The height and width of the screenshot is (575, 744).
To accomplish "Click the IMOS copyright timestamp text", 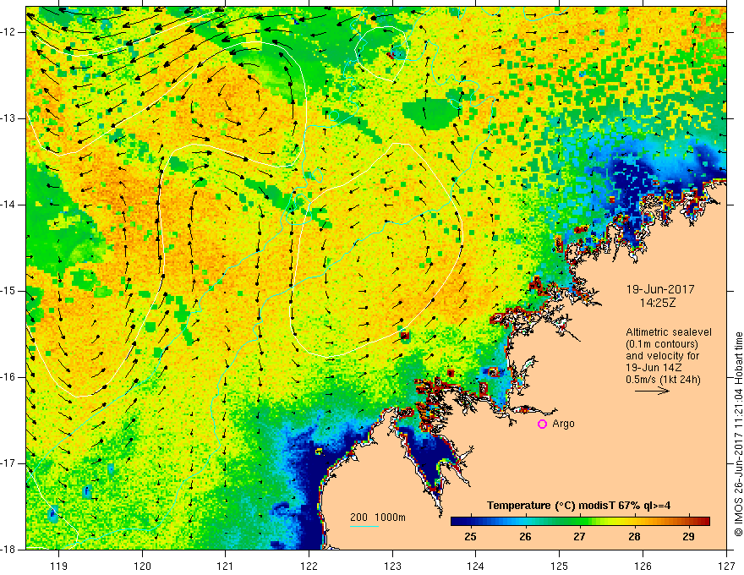I will click(x=738, y=435).
